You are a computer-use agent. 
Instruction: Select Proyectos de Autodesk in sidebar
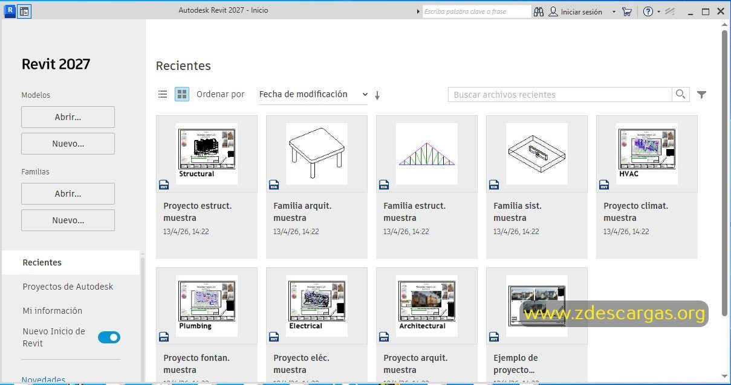click(x=68, y=287)
